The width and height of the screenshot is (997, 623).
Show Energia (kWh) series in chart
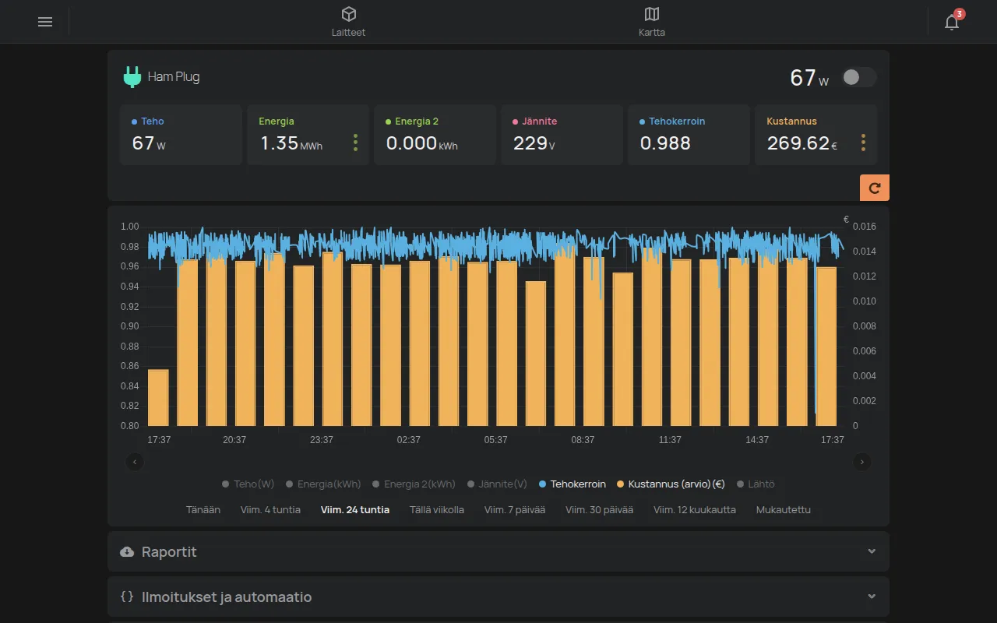coord(323,484)
